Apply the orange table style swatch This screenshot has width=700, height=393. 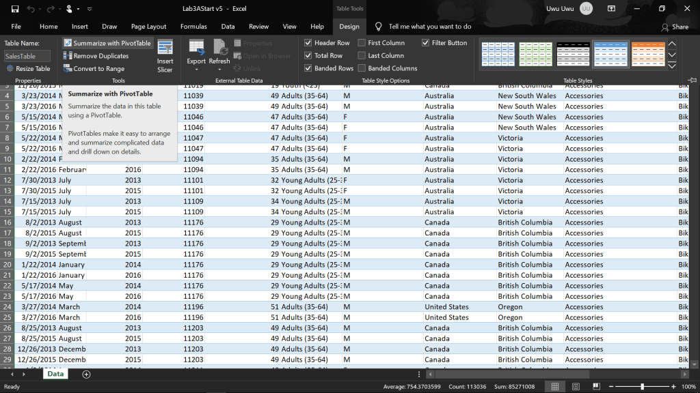coord(647,55)
